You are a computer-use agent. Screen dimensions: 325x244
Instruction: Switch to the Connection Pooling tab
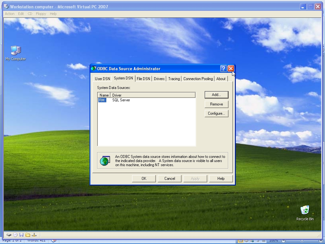point(198,79)
